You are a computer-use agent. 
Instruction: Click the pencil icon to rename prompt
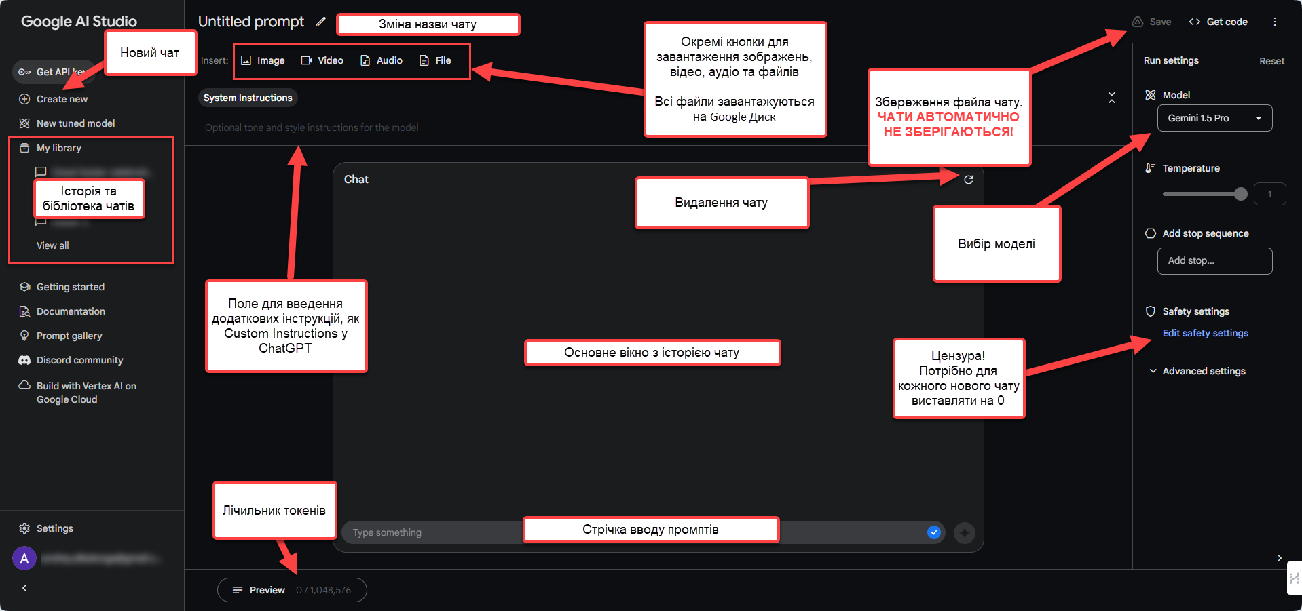[320, 22]
